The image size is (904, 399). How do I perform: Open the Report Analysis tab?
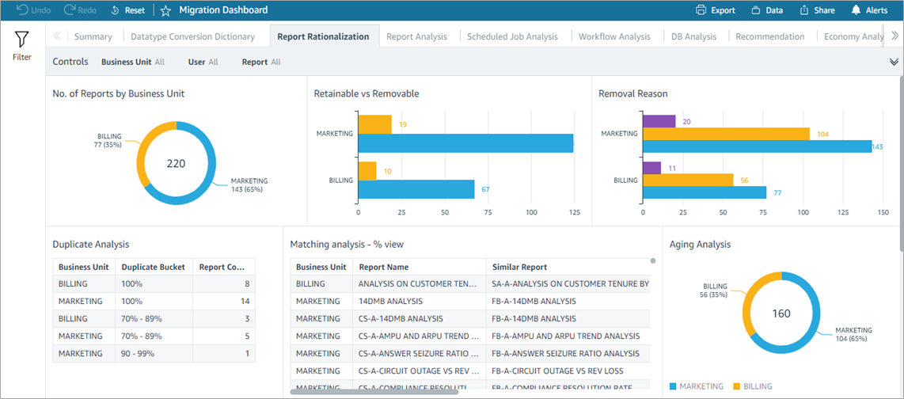416,36
